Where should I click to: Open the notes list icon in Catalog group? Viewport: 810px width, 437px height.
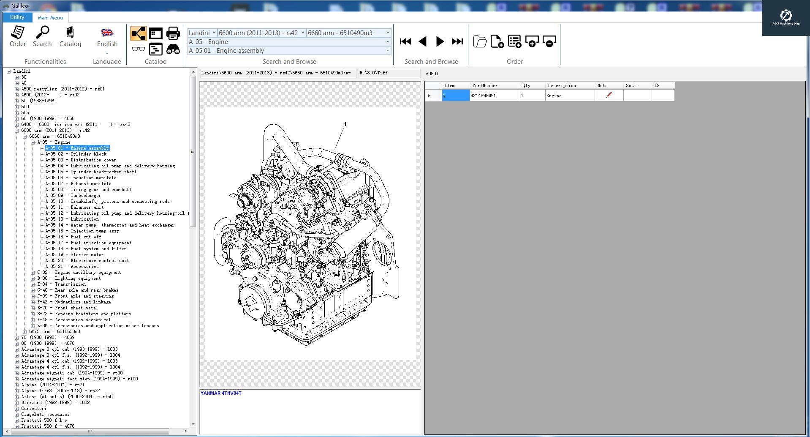(x=156, y=49)
